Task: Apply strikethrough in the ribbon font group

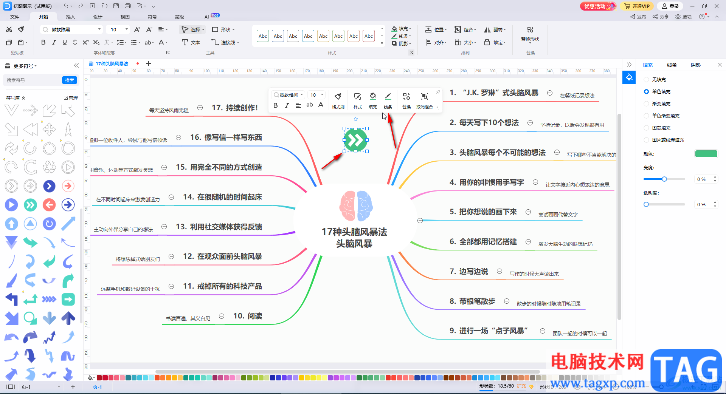Action: click(75, 42)
